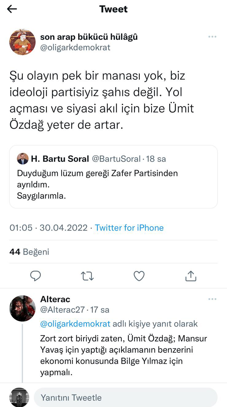Tap your own avatar beside the reply field

pyautogui.click(x=19, y=397)
